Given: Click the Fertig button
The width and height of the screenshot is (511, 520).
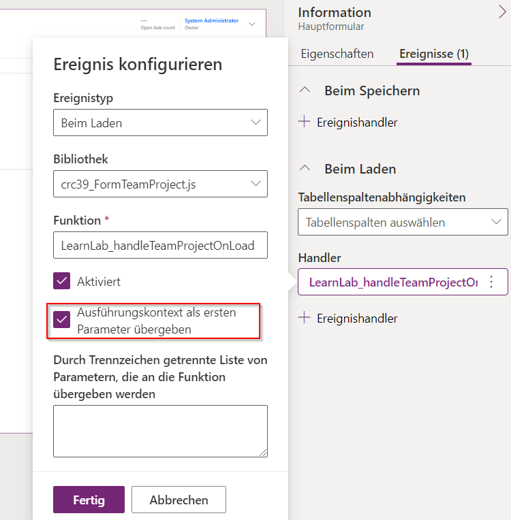Looking at the screenshot, I should tap(89, 500).
